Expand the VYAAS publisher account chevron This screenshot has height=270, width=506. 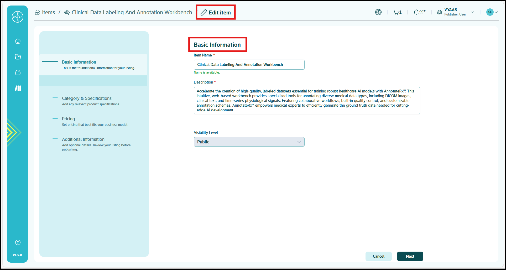click(472, 12)
